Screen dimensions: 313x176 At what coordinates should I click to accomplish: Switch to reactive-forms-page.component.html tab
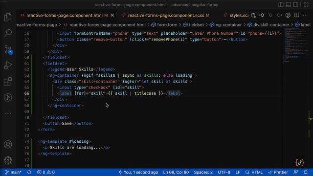(64, 15)
